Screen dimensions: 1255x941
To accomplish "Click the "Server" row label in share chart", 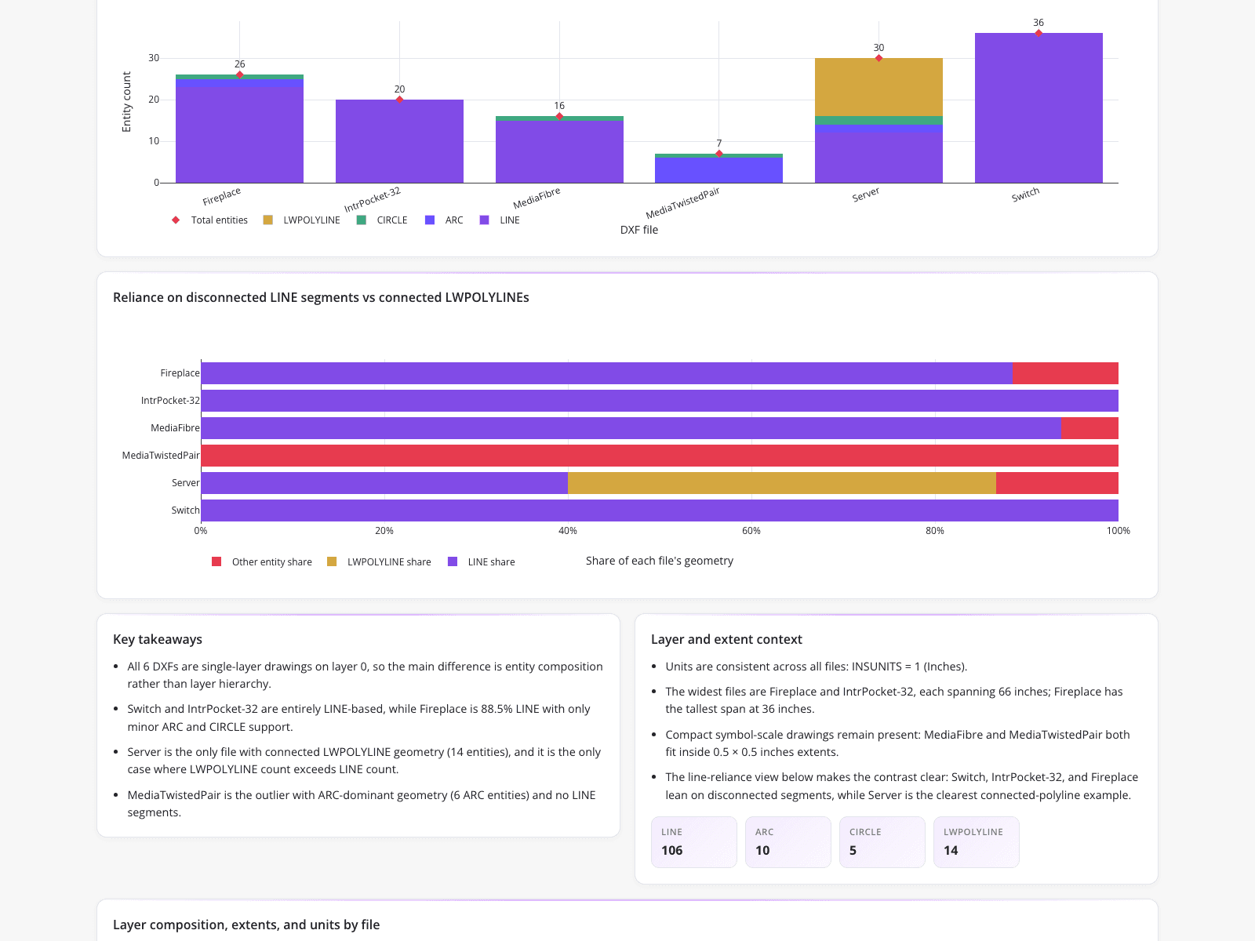I will (x=186, y=483).
